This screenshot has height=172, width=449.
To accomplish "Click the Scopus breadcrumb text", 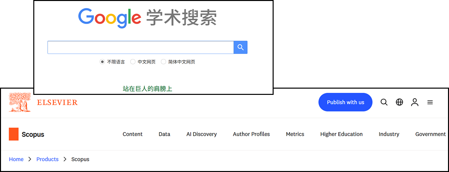I will tap(80, 159).
